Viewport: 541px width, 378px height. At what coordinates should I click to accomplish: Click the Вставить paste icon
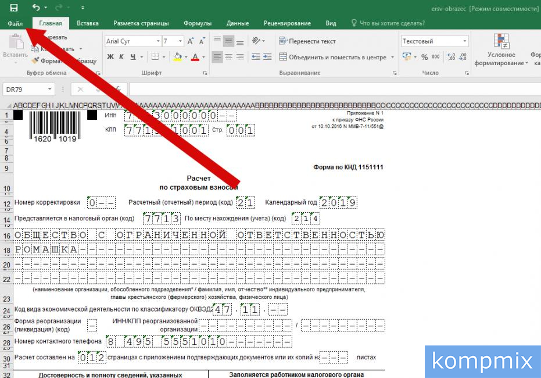click(15, 42)
